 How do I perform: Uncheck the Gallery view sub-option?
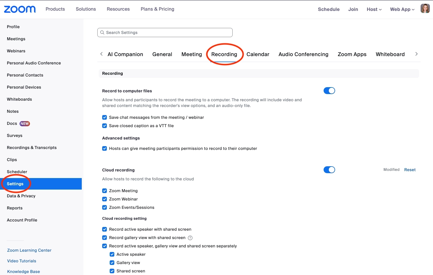pyautogui.click(x=112, y=263)
